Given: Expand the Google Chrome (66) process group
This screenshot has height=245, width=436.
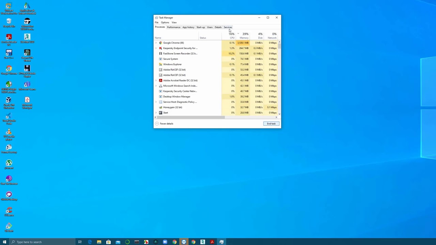Looking at the screenshot, I should coord(156,43).
